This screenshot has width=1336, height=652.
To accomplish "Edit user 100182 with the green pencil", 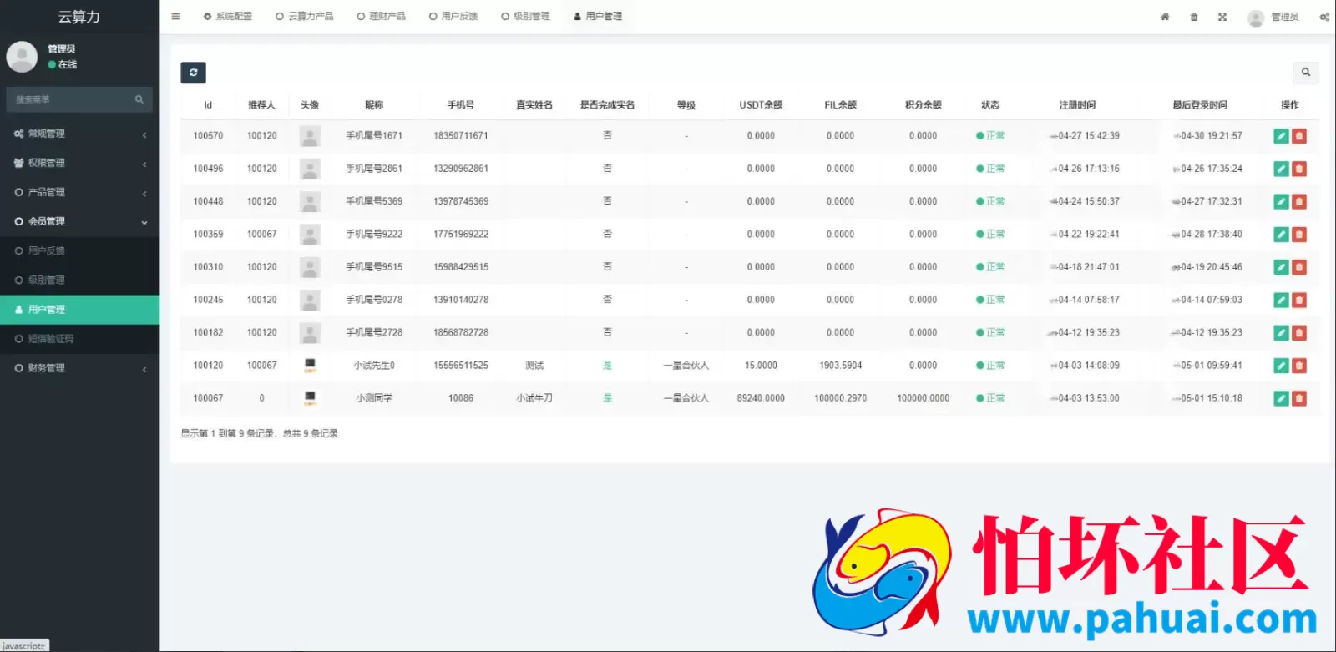I will point(1281,333).
